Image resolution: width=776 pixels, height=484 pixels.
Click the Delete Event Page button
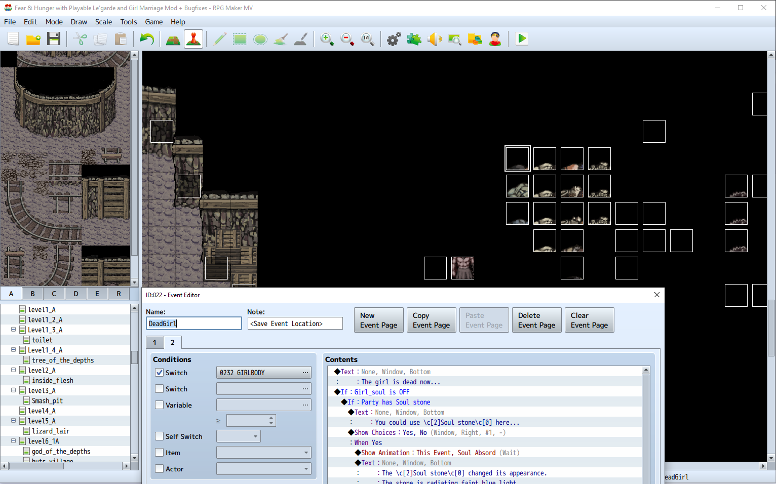tap(537, 320)
